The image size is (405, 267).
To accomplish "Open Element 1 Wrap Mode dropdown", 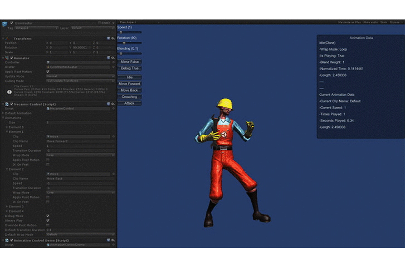I will click(80, 155).
